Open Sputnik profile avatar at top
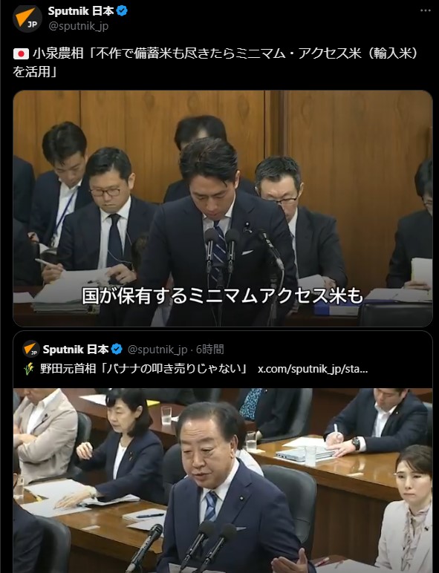Viewport: 439px width, 573px height. click(x=27, y=19)
